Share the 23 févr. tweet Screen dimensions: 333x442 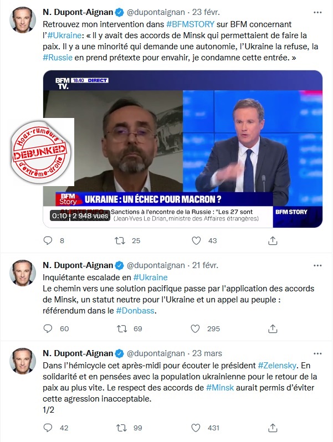pyautogui.click(x=273, y=240)
